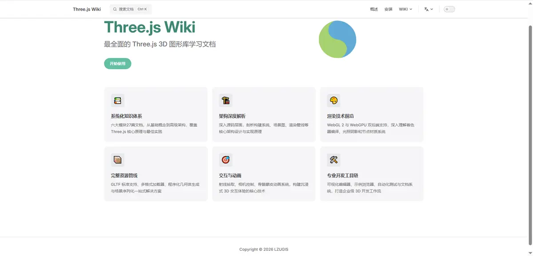The image size is (533, 256).
Task: Click the tools icon on 专业开发工具链 card
Action: tap(334, 160)
